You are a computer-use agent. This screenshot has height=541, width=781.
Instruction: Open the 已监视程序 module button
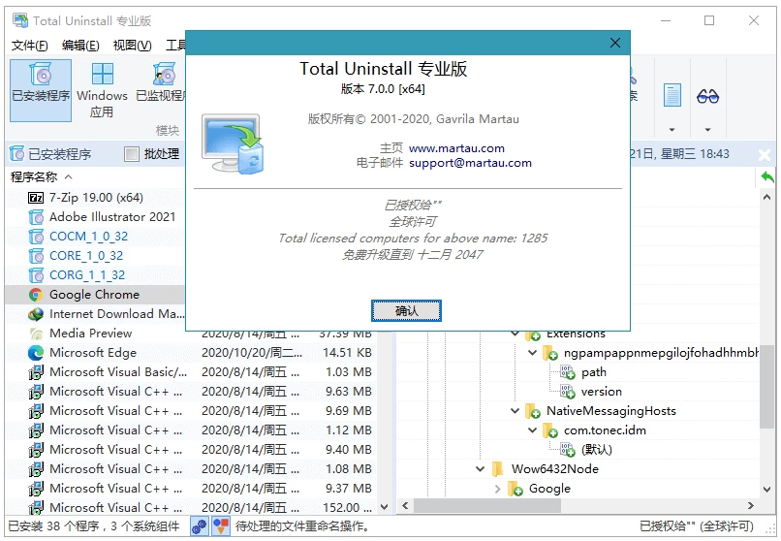click(x=161, y=90)
